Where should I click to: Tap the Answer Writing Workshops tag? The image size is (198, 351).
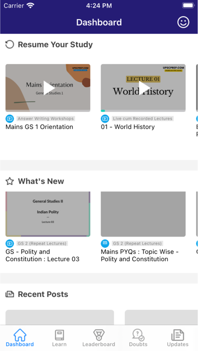coord(46,119)
